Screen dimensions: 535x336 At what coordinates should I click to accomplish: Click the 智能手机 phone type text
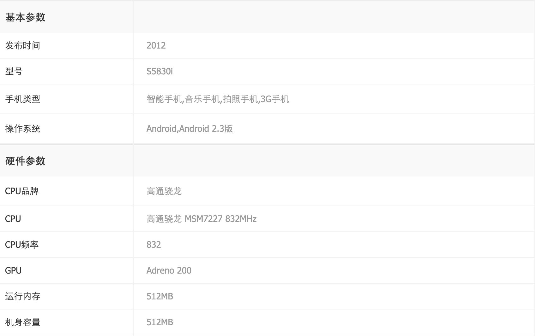click(164, 99)
